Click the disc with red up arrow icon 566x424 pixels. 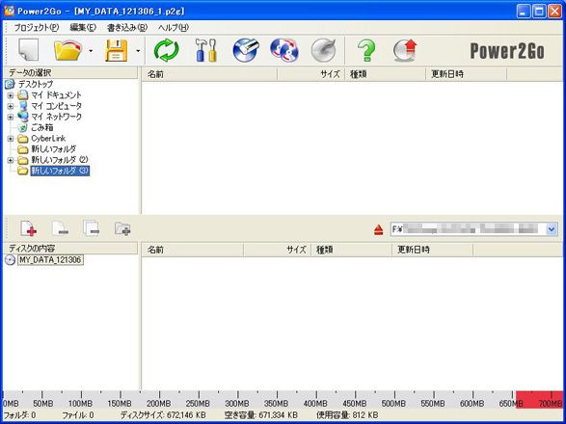(x=405, y=50)
